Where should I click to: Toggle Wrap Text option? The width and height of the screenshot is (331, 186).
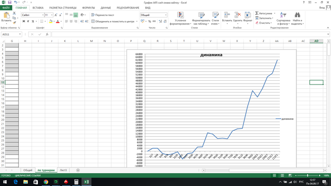click(x=103, y=15)
